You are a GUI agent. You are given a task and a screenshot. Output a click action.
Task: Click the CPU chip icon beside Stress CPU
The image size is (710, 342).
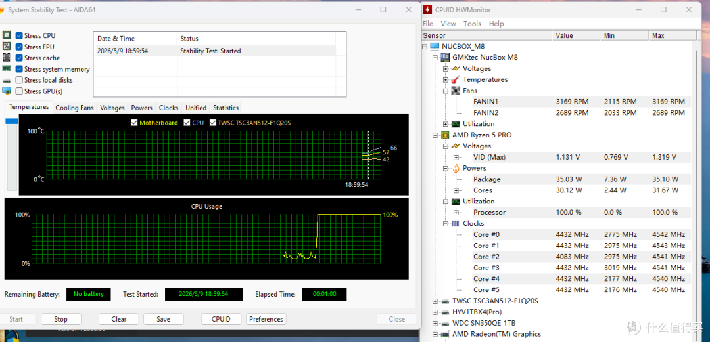pos(7,35)
